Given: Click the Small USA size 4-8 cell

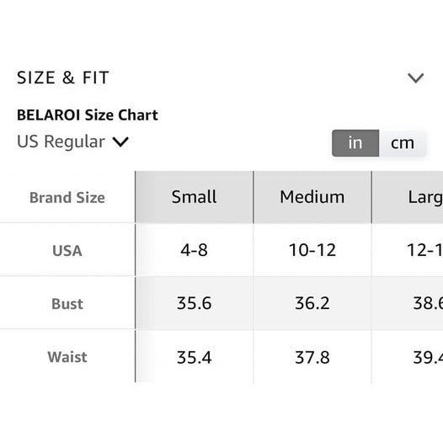Looking at the screenshot, I should click(x=195, y=250).
